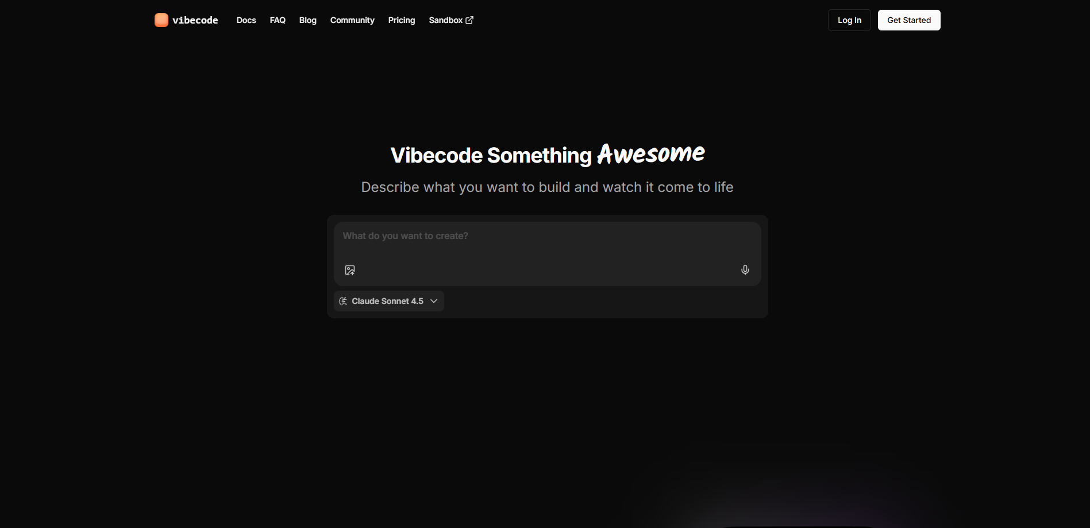The height and width of the screenshot is (528, 1090).
Task: Visit the Community page
Action: 352,20
